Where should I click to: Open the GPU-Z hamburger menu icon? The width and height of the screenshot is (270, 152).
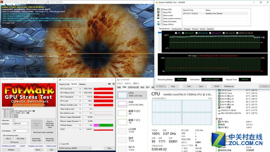coord(113,84)
